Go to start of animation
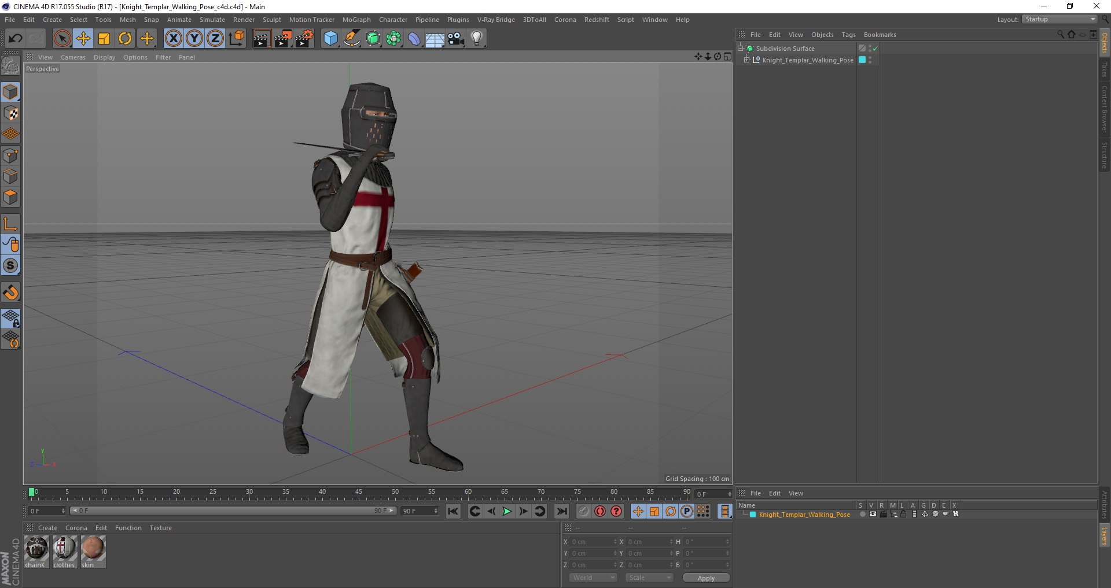 (453, 511)
